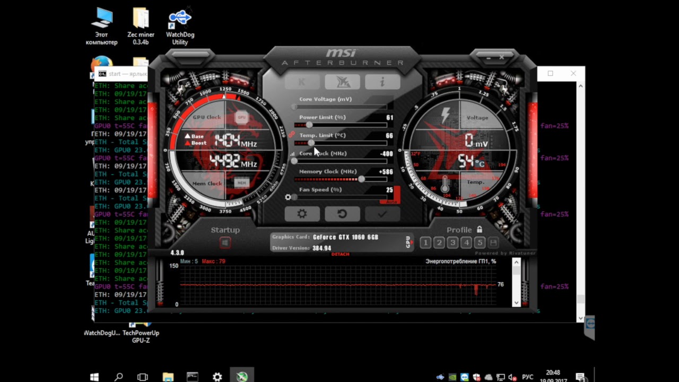Open File Explorer from the taskbar
Image resolution: width=679 pixels, height=382 pixels.
point(168,376)
